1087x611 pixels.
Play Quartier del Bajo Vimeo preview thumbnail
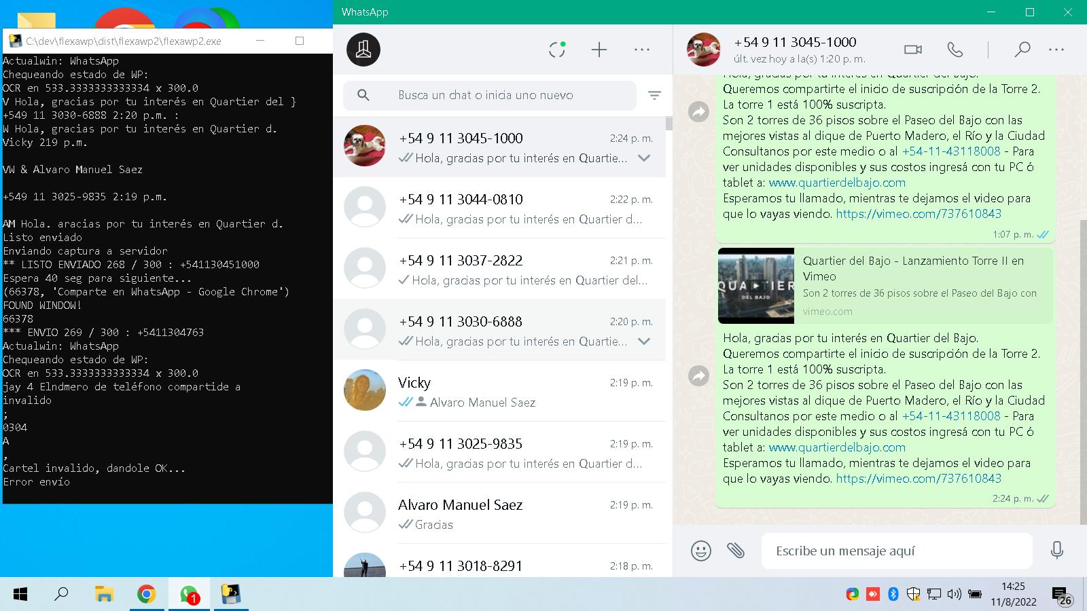[756, 286]
